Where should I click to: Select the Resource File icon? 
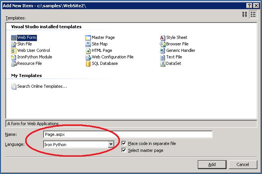point(14,64)
